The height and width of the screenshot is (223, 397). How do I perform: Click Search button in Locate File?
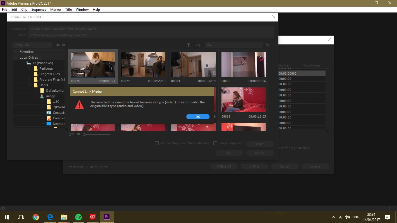click(x=260, y=144)
